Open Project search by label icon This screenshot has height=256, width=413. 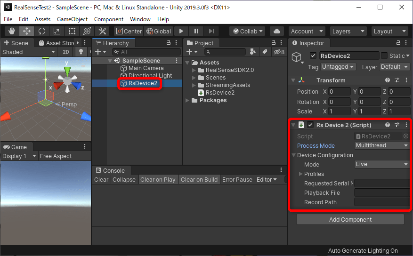click(265, 52)
